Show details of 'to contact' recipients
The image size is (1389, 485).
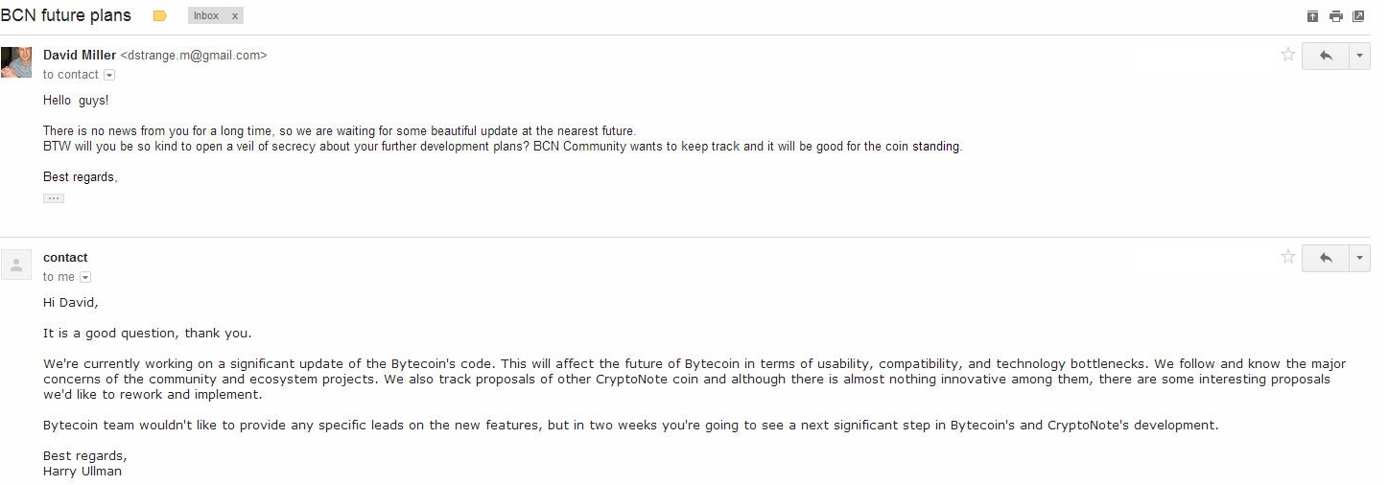(x=108, y=75)
